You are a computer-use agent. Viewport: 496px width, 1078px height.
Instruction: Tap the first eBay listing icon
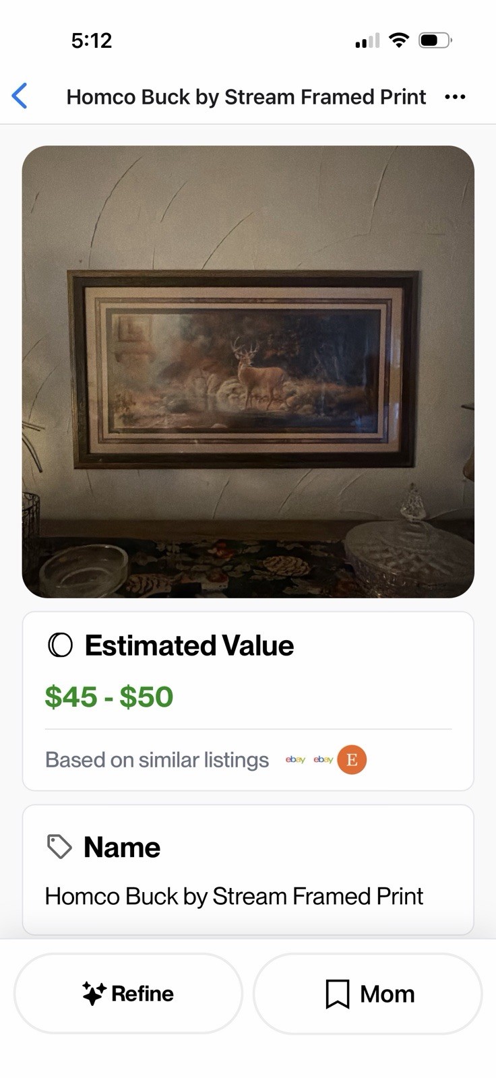point(295,760)
